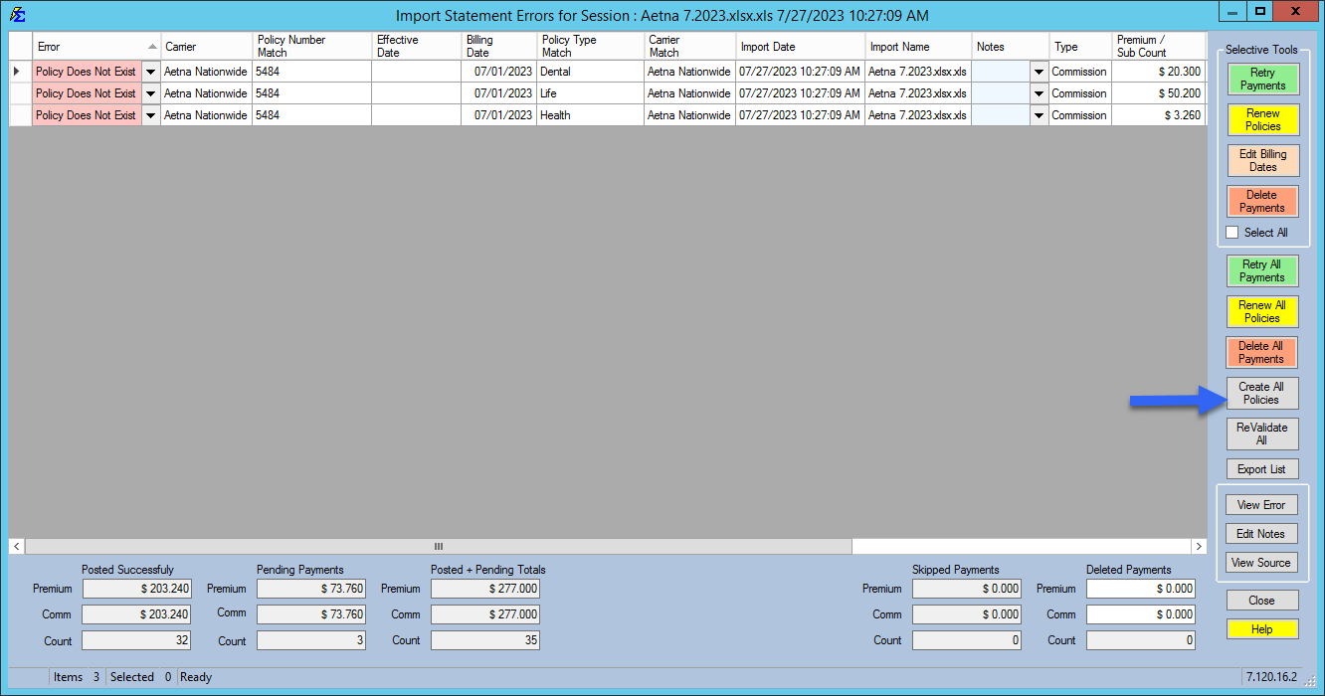This screenshot has height=696, width=1325.
Task: Expand the Policy Does Not Exist dropdown on Health row
Action: pos(148,114)
